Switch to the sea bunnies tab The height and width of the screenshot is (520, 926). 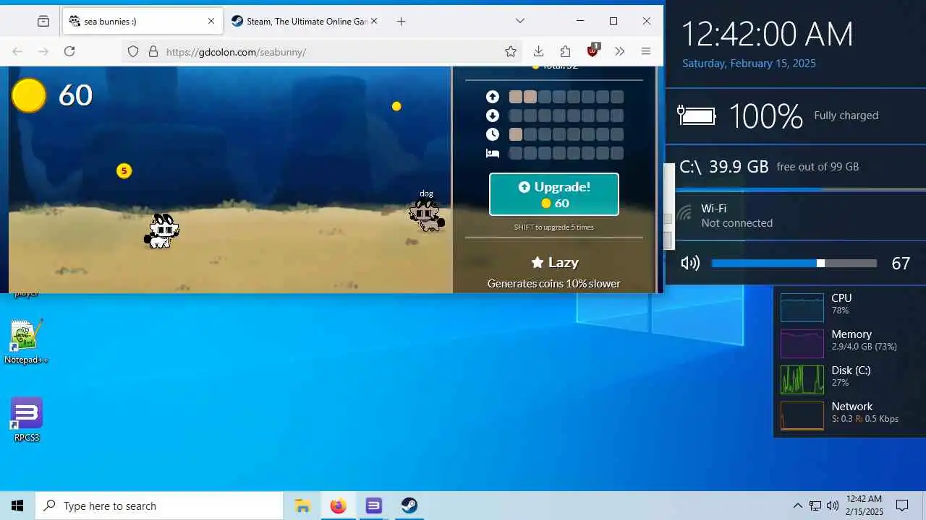point(143,21)
